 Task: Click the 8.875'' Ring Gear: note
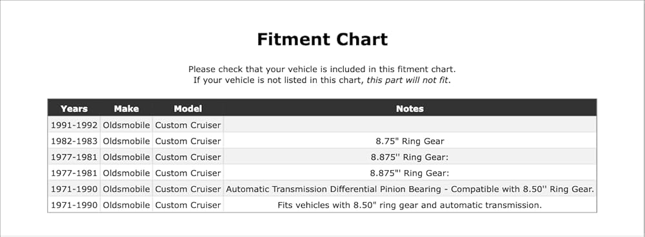pos(410,157)
